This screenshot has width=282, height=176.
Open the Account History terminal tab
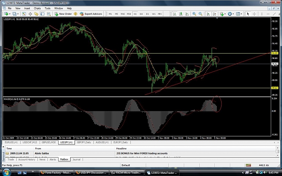(27, 159)
